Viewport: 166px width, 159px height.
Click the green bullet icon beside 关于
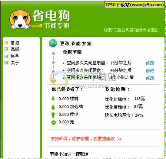[x=6, y=63]
